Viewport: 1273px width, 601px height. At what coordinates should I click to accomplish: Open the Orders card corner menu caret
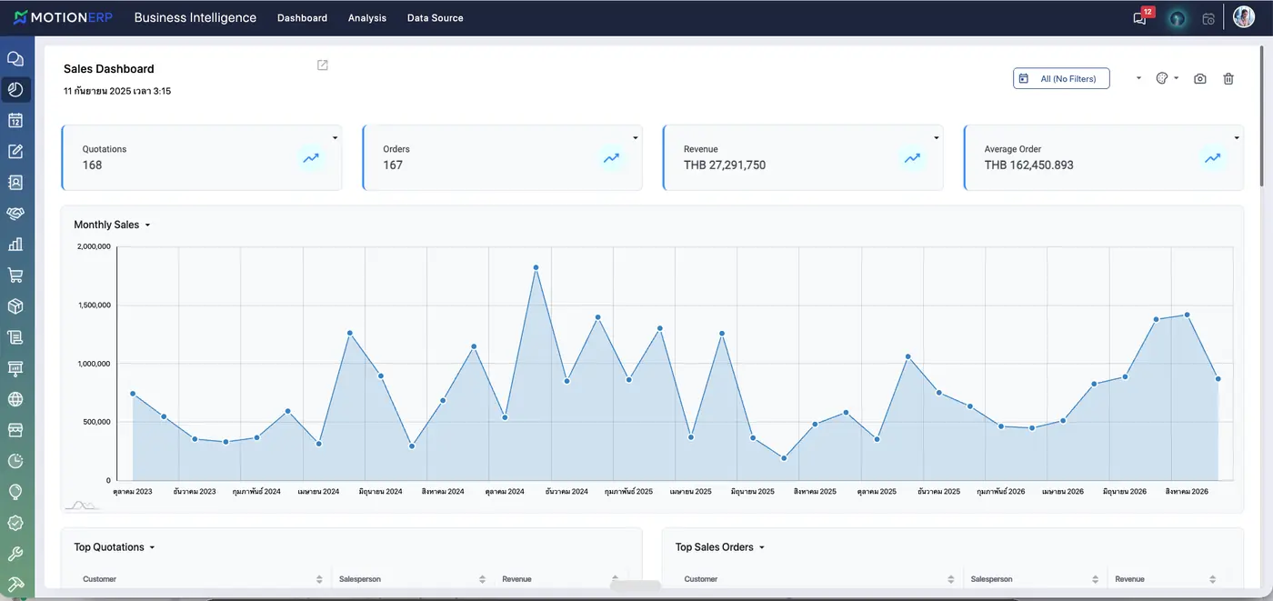[636, 137]
